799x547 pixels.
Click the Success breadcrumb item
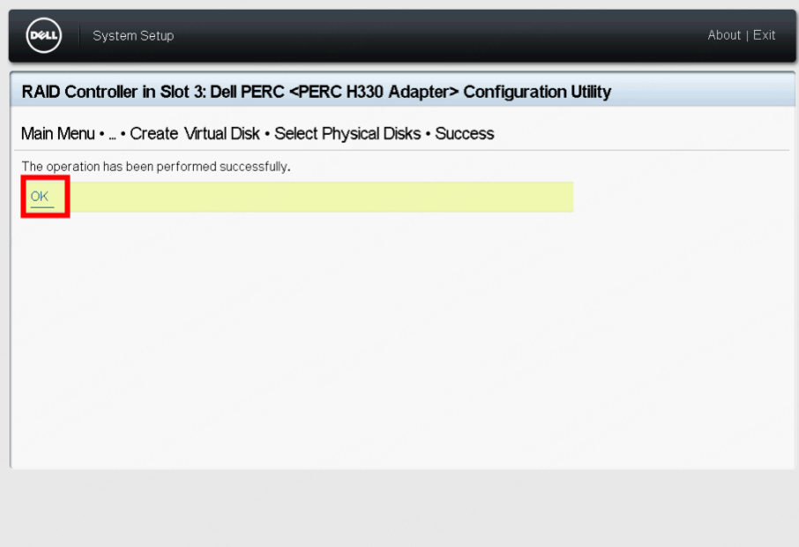[x=464, y=134]
